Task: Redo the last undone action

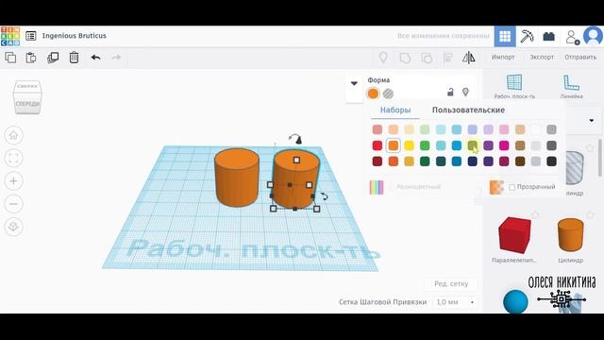Action: [x=116, y=58]
